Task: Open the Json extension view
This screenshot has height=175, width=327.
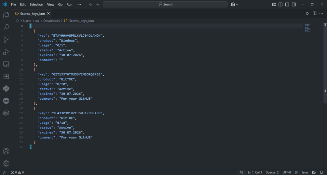Action: tap(6, 101)
